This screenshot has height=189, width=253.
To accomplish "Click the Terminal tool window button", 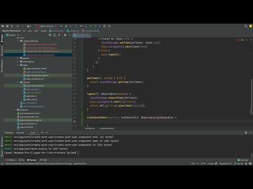I will [32, 160].
